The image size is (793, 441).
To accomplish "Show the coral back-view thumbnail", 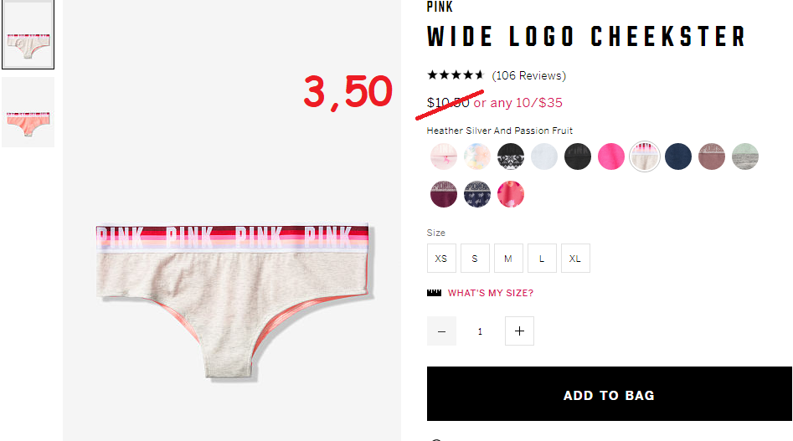I will (x=28, y=112).
